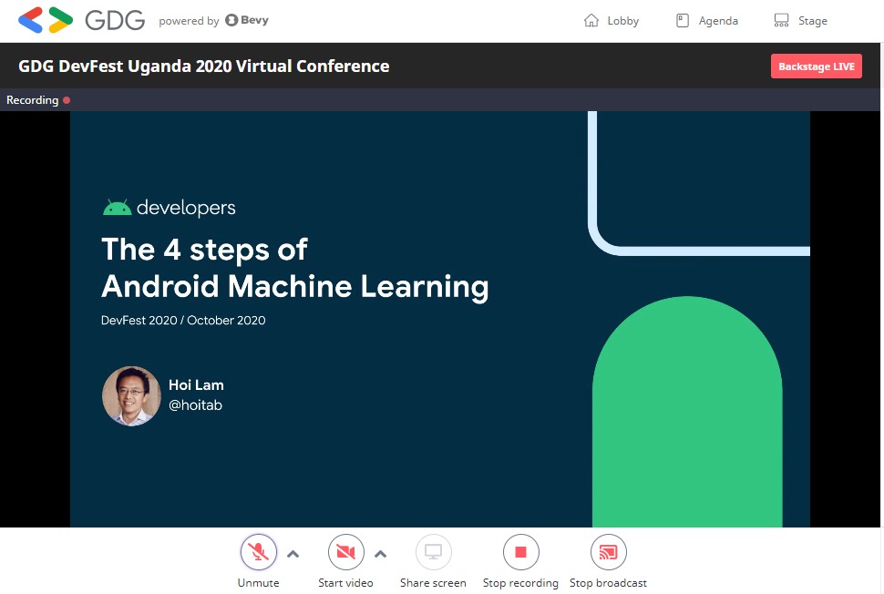Click the Agenda bookmark icon
The image size is (884, 594).
683,21
